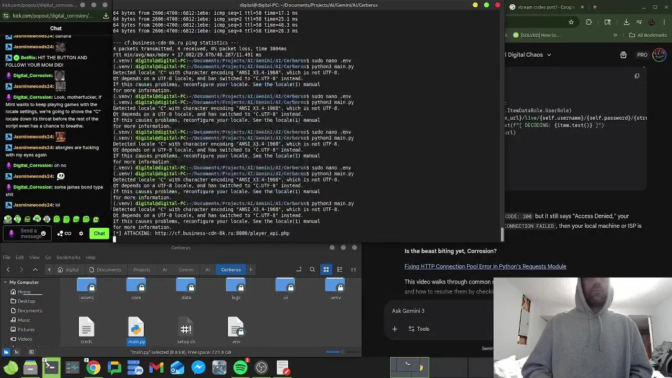Open the Chrome extensions puzzle icon

click(x=589, y=22)
